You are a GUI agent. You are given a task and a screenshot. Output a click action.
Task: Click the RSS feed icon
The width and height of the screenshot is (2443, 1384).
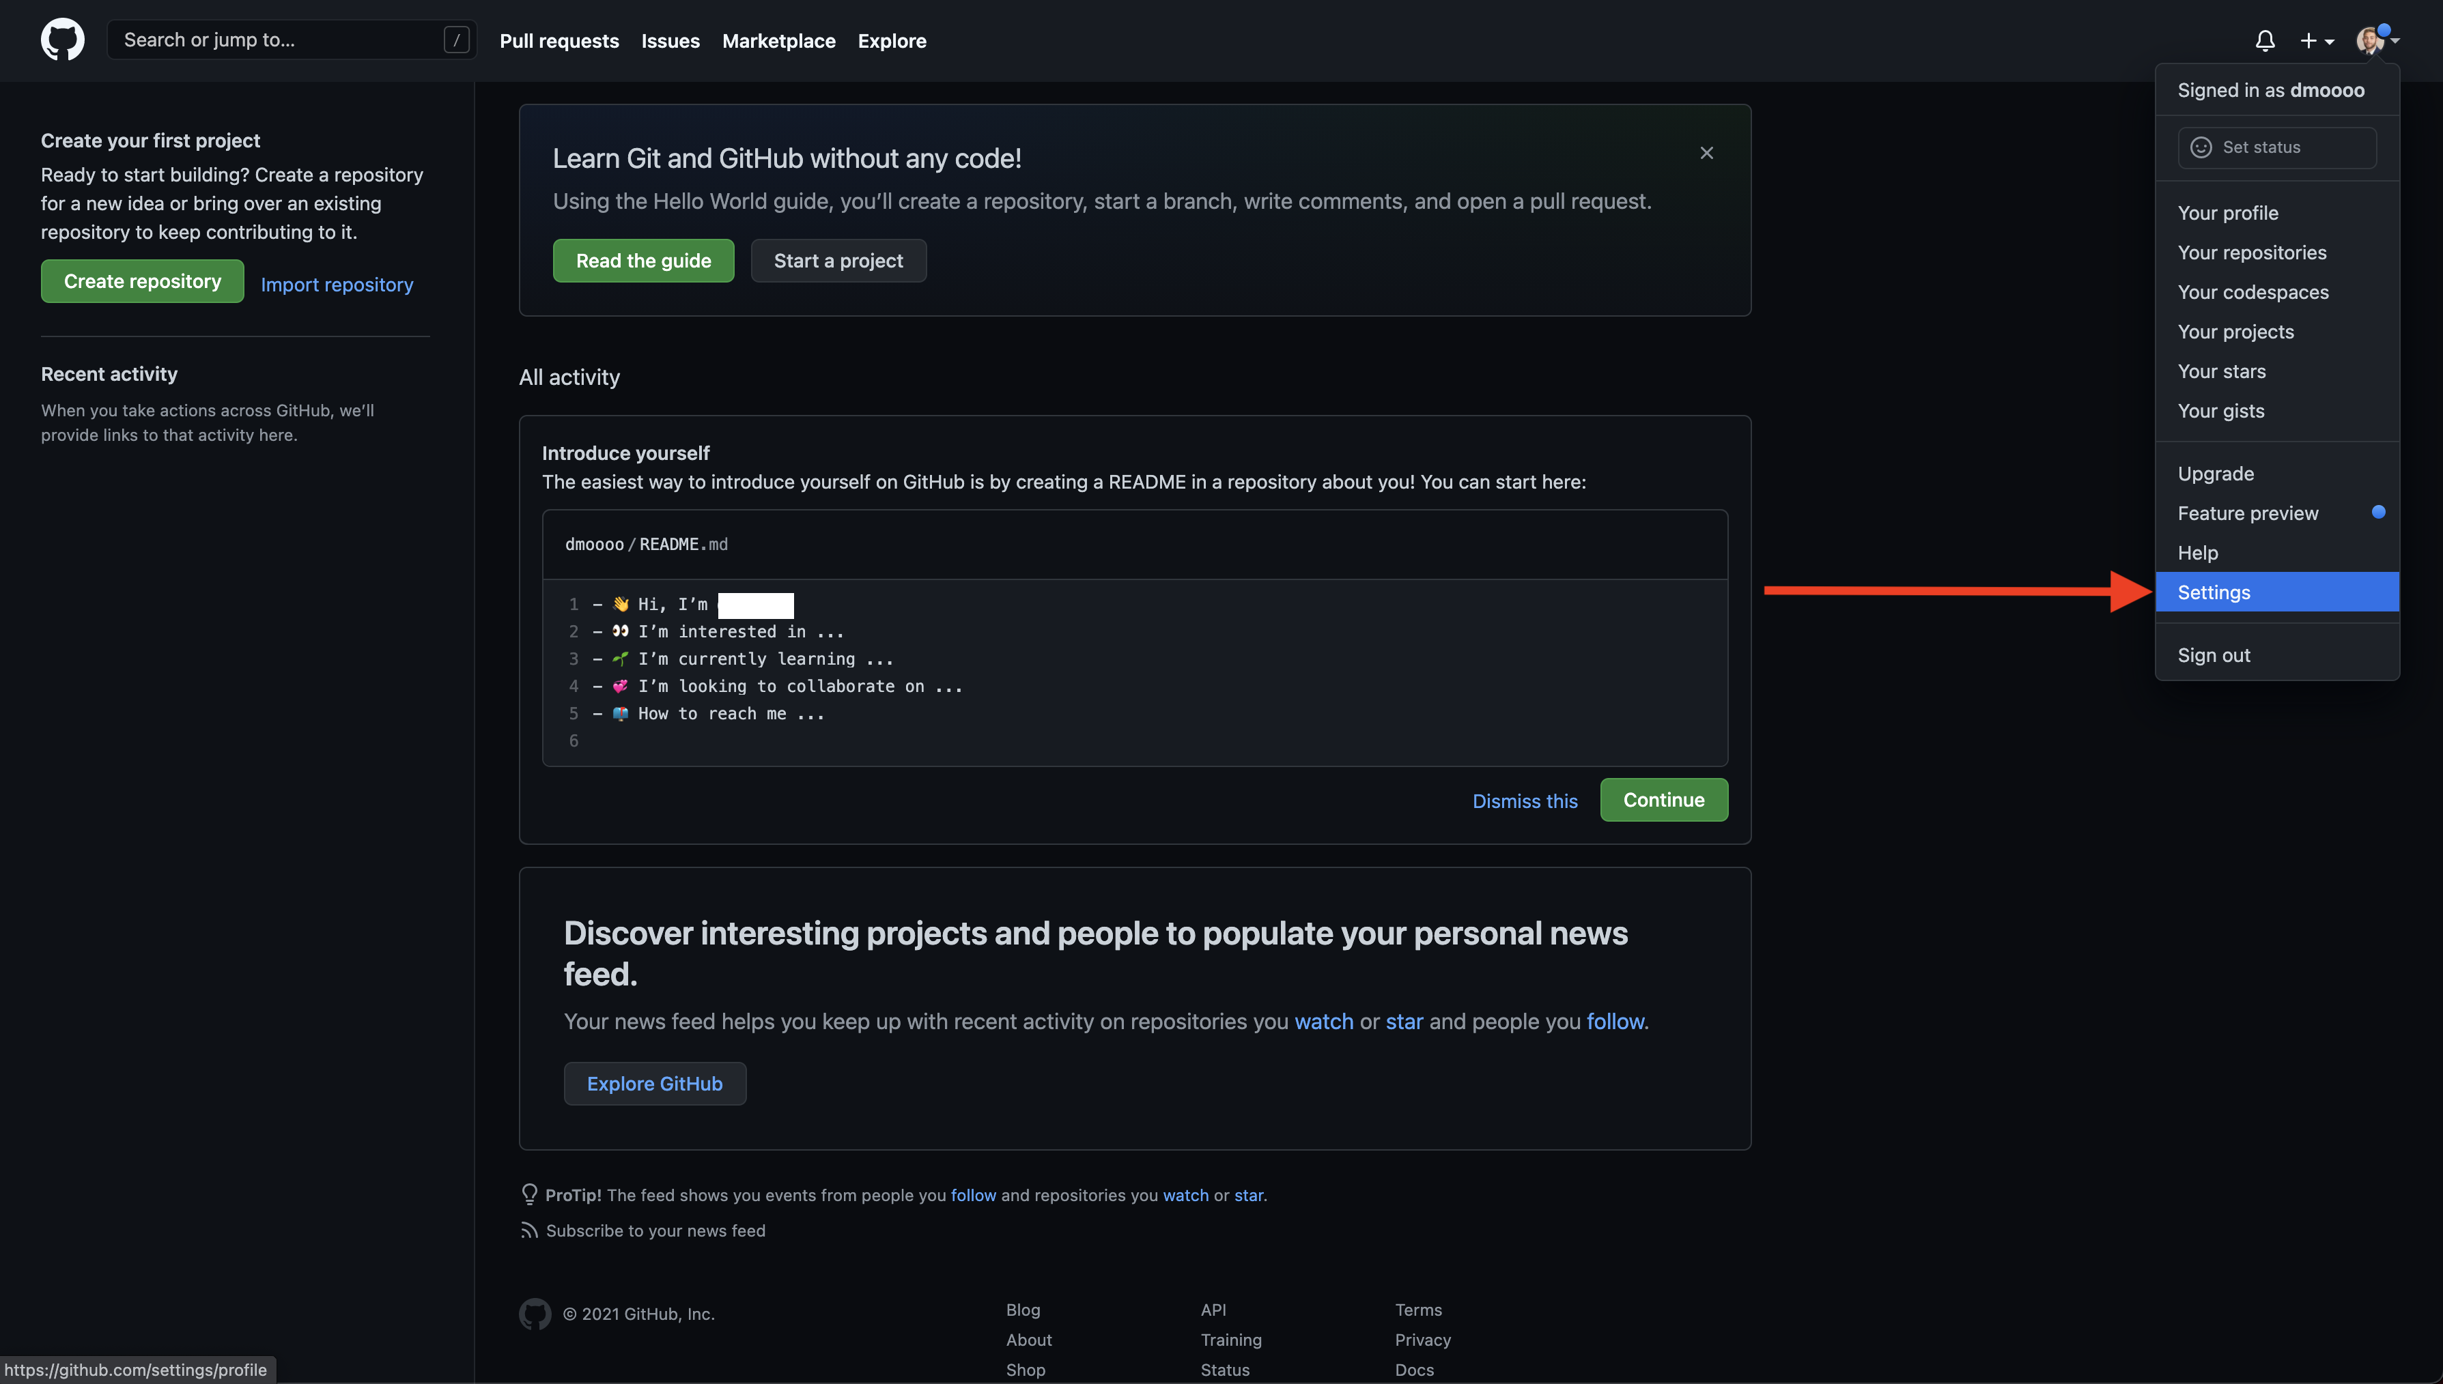pos(528,1231)
